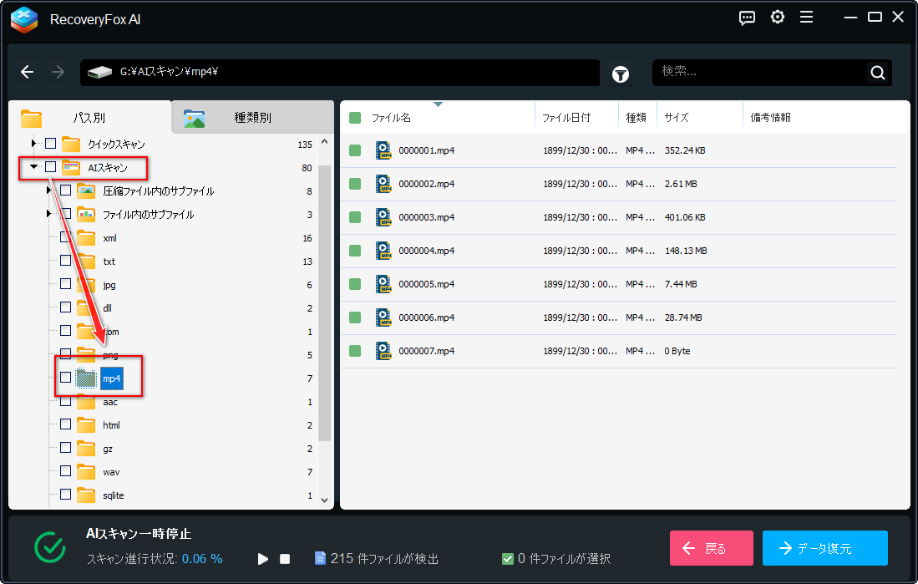Open the hamburger menu in title bar
This screenshot has height=584, width=918.
(807, 18)
